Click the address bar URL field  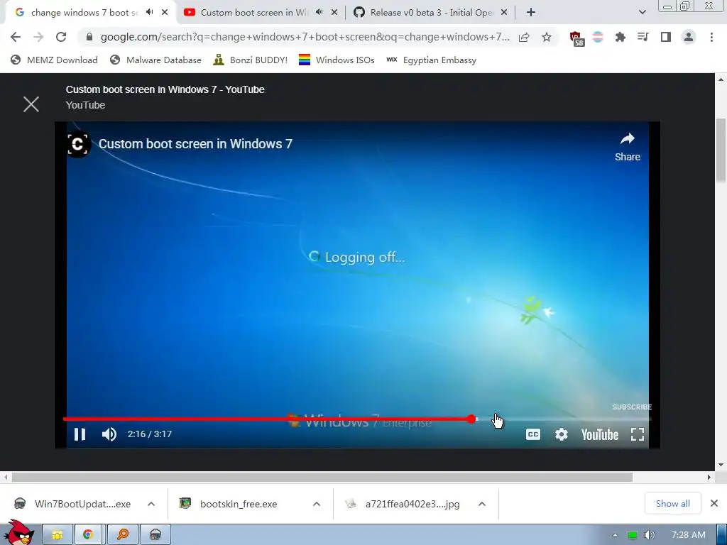point(305,37)
